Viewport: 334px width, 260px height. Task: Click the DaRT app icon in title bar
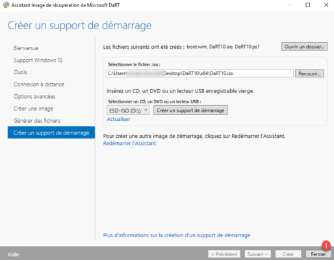[6, 5]
